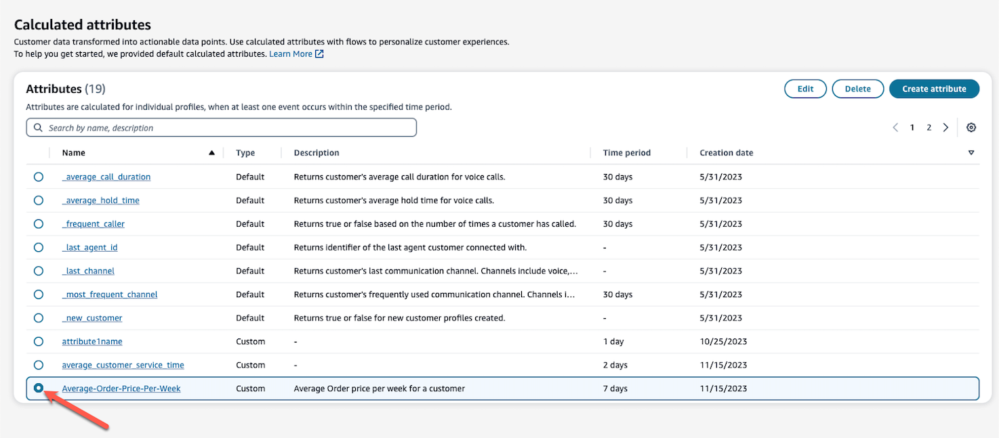Select the _average_call_duration radio button

coord(39,177)
